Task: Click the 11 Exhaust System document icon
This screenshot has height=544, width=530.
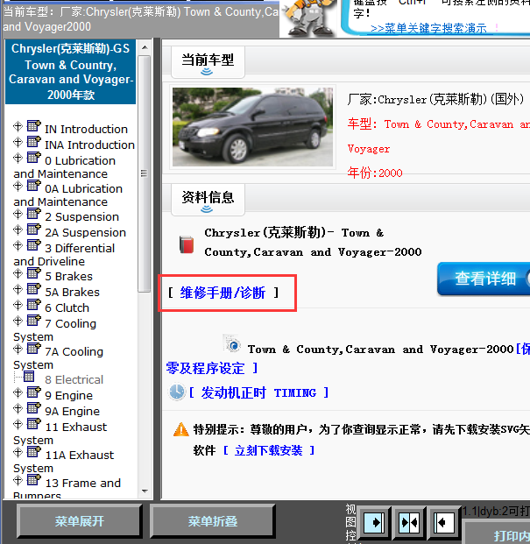Action: (33, 423)
